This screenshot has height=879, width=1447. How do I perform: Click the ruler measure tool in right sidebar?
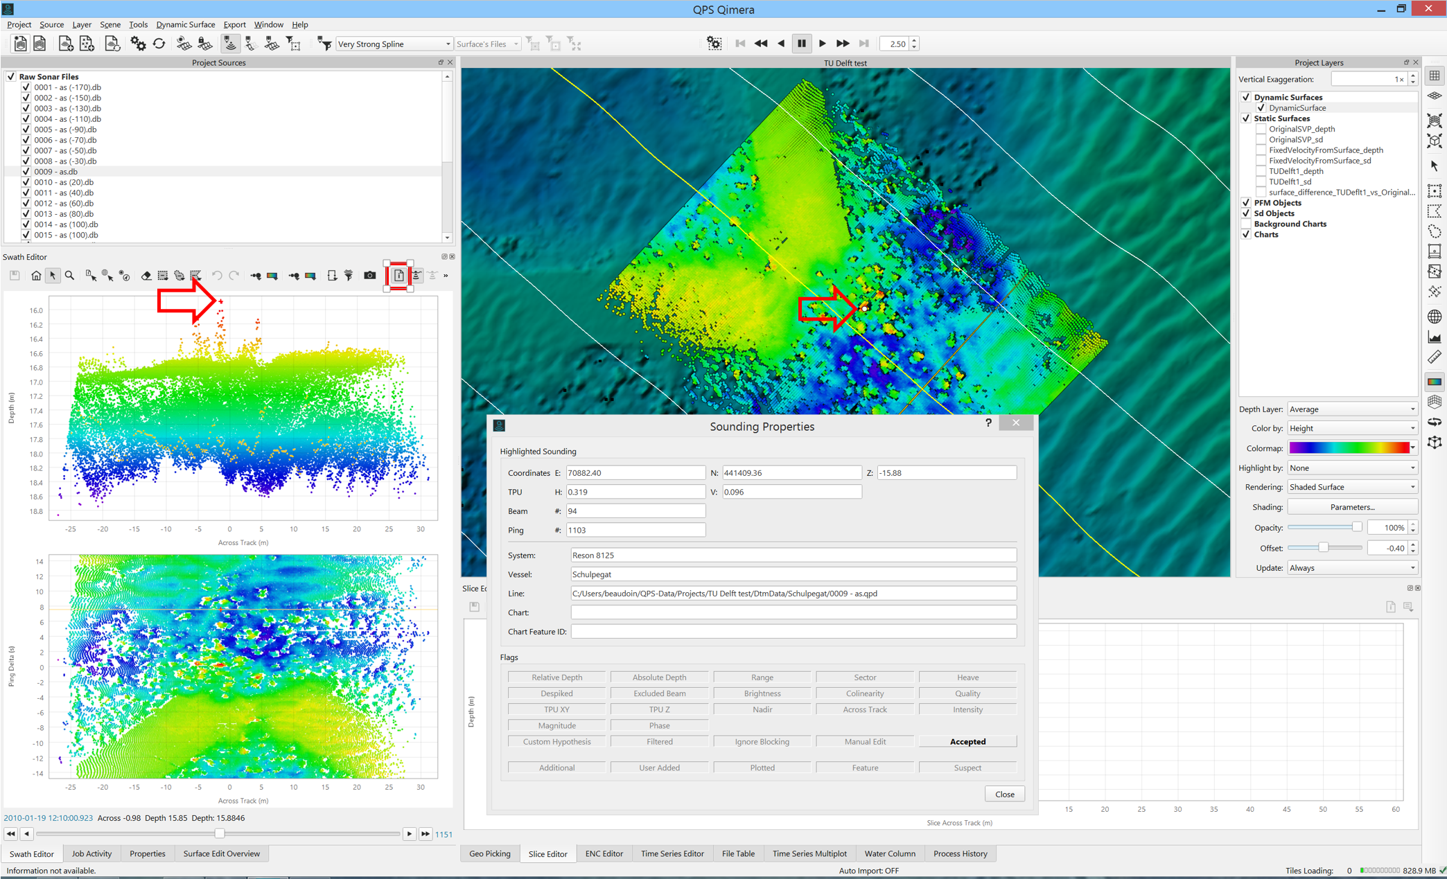[x=1434, y=358]
